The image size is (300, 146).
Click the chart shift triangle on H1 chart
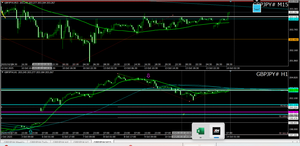[x=230, y=71]
